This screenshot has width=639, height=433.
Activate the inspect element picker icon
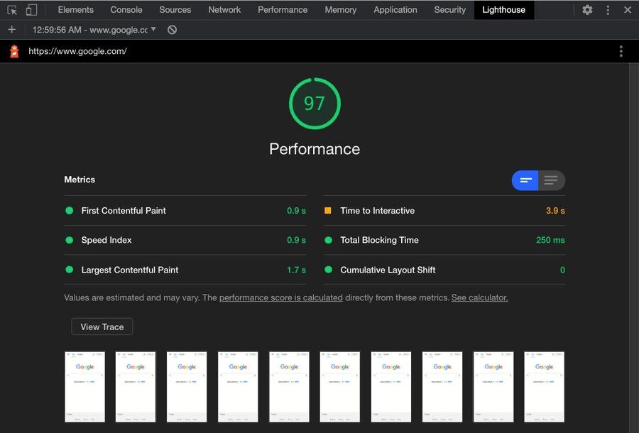(12, 10)
